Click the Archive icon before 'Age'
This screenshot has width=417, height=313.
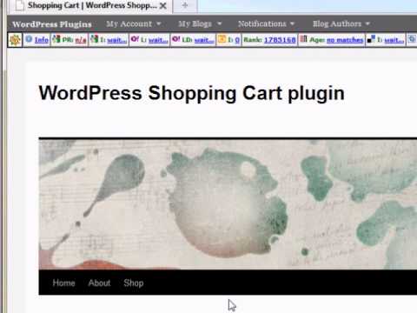tap(303, 39)
